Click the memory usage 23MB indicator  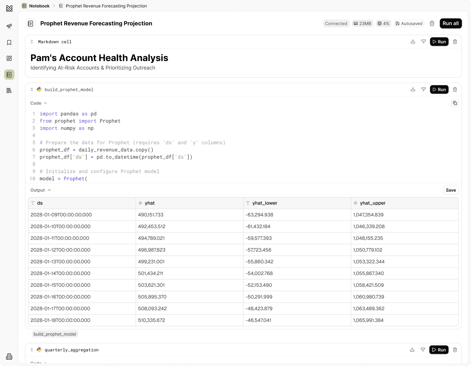click(x=362, y=24)
